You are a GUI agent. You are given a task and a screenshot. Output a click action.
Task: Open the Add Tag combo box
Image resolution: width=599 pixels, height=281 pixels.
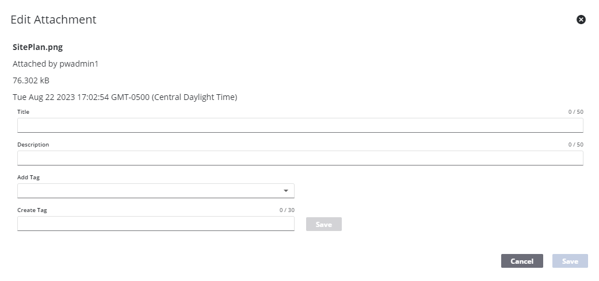point(150,191)
